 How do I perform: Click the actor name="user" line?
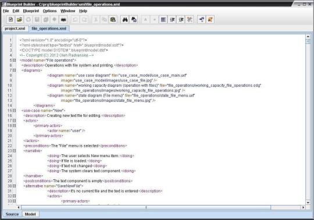click(66, 130)
